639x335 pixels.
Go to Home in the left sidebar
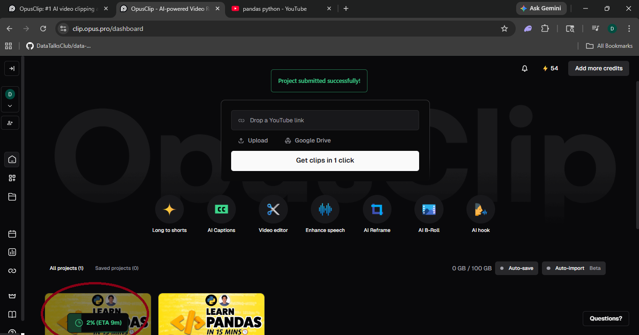[x=12, y=159]
